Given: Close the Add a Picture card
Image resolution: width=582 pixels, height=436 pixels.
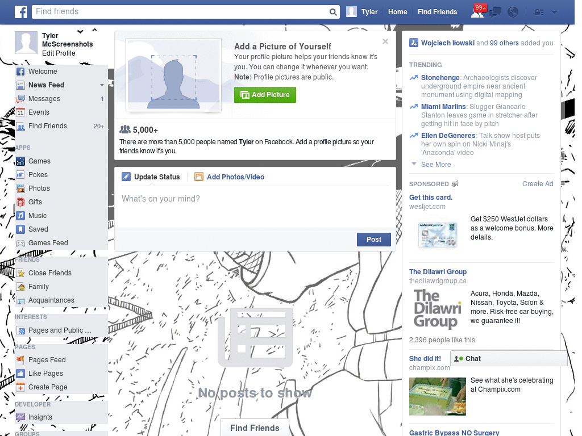Looking at the screenshot, I should (385, 41).
